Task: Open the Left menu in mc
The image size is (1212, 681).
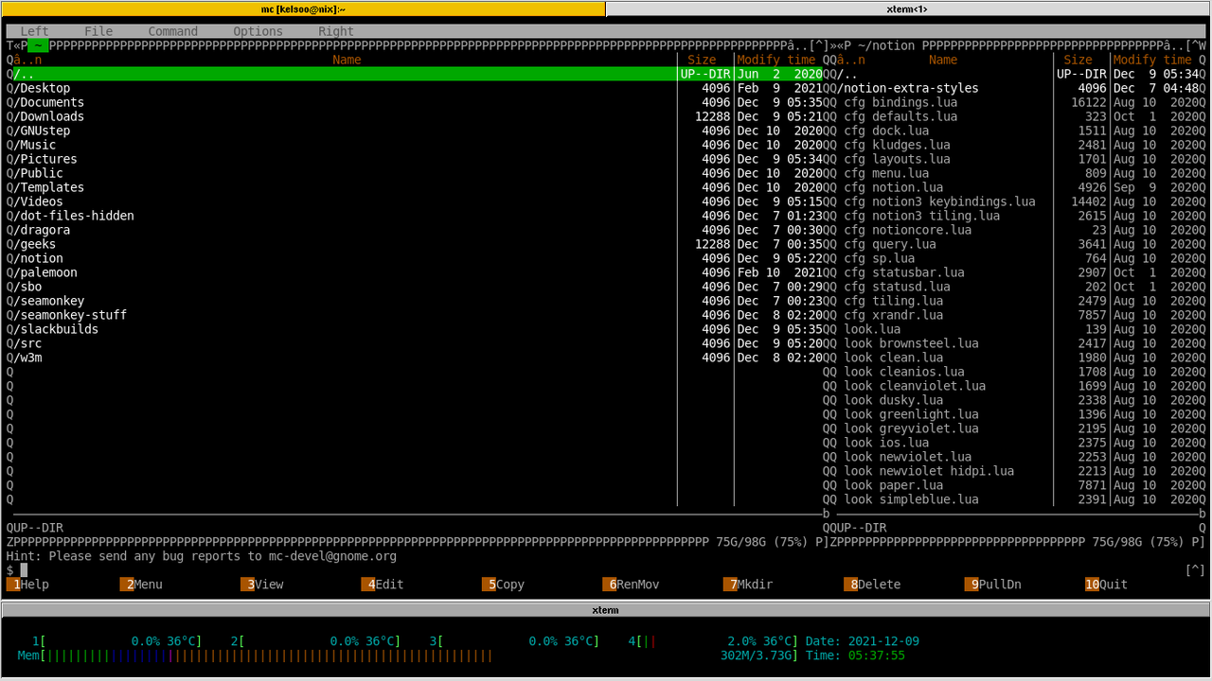Action: click(x=34, y=31)
